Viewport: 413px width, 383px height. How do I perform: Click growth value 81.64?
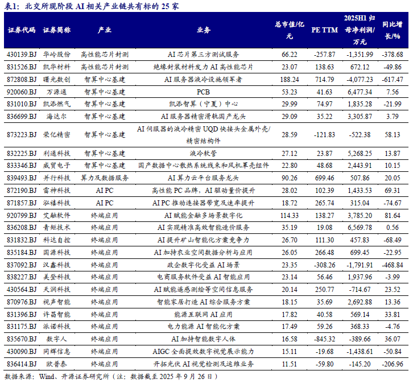point(393,216)
